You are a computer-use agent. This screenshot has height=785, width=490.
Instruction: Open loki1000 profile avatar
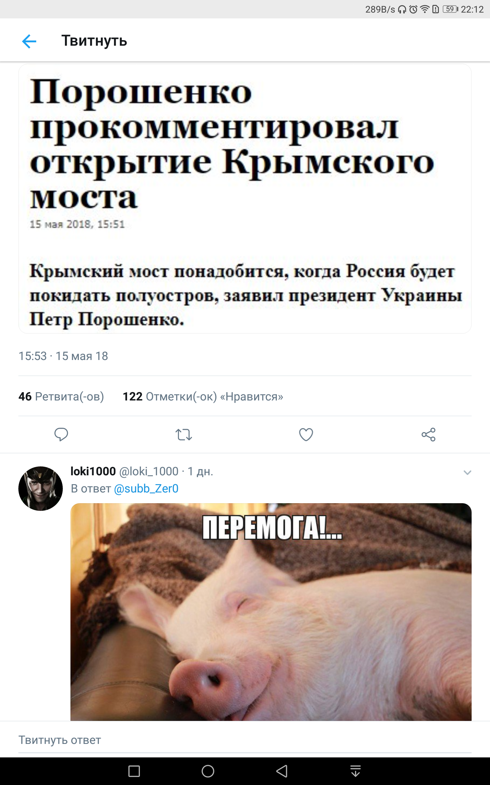[40, 488]
